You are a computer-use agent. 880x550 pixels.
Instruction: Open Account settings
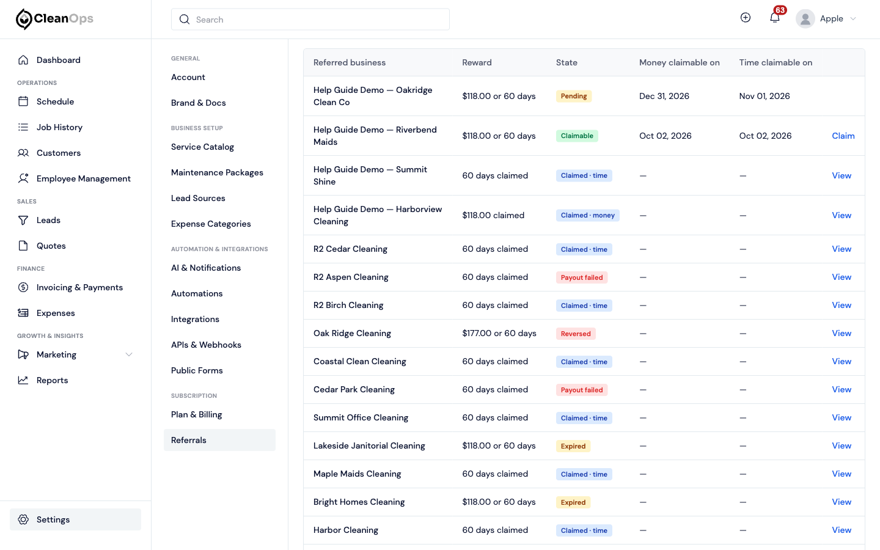coord(188,77)
